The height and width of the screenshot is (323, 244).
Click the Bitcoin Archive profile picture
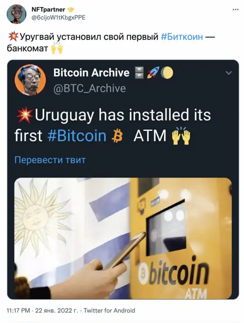click(x=30, y=80)
